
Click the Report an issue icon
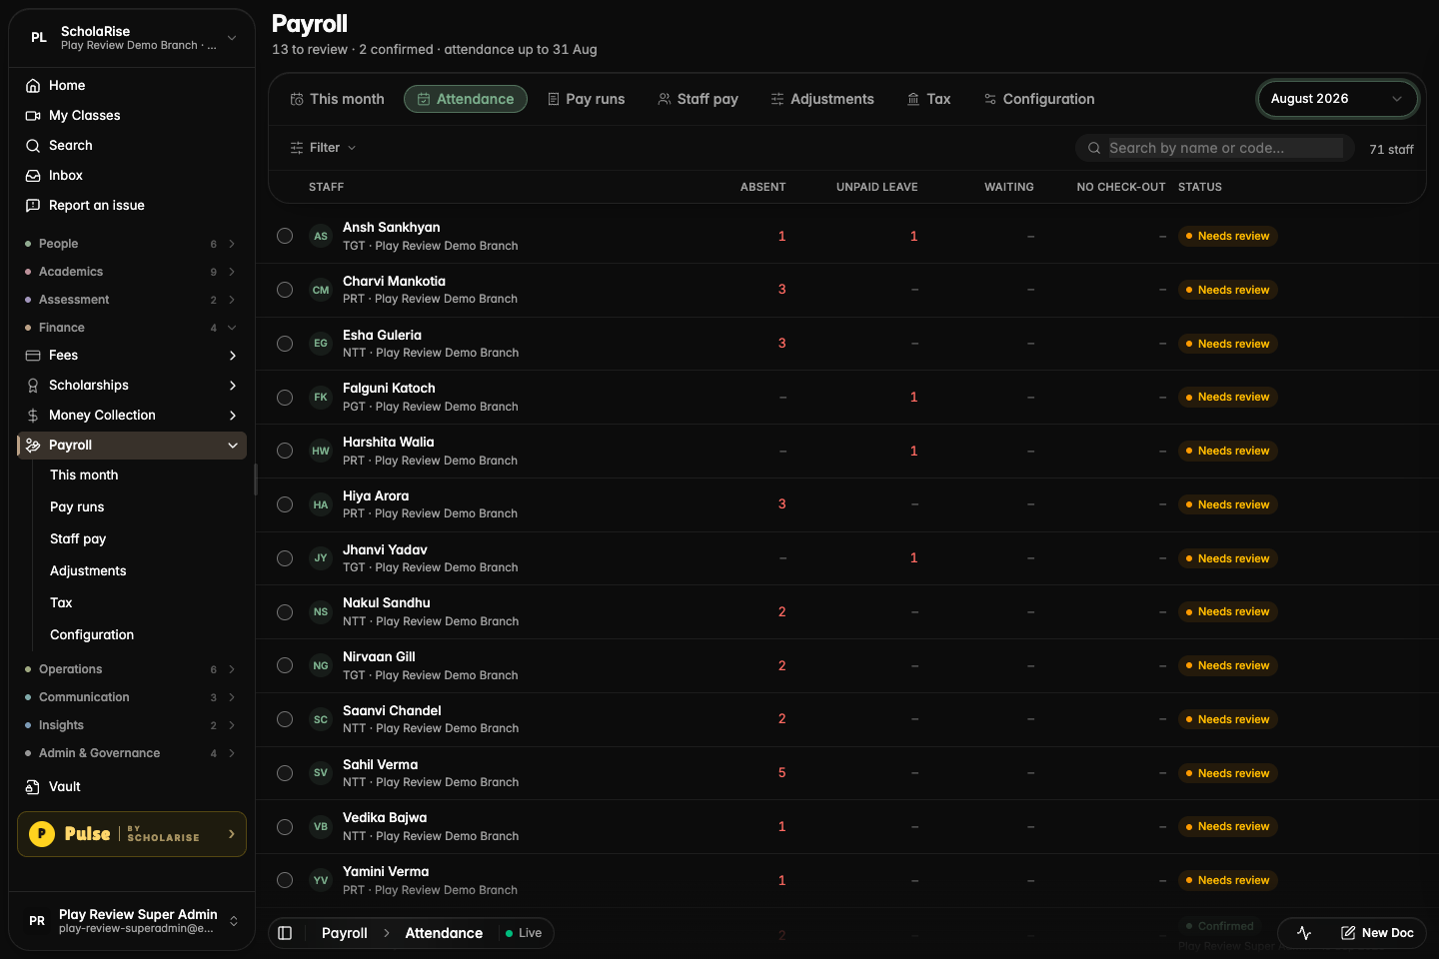pos(33,206)
